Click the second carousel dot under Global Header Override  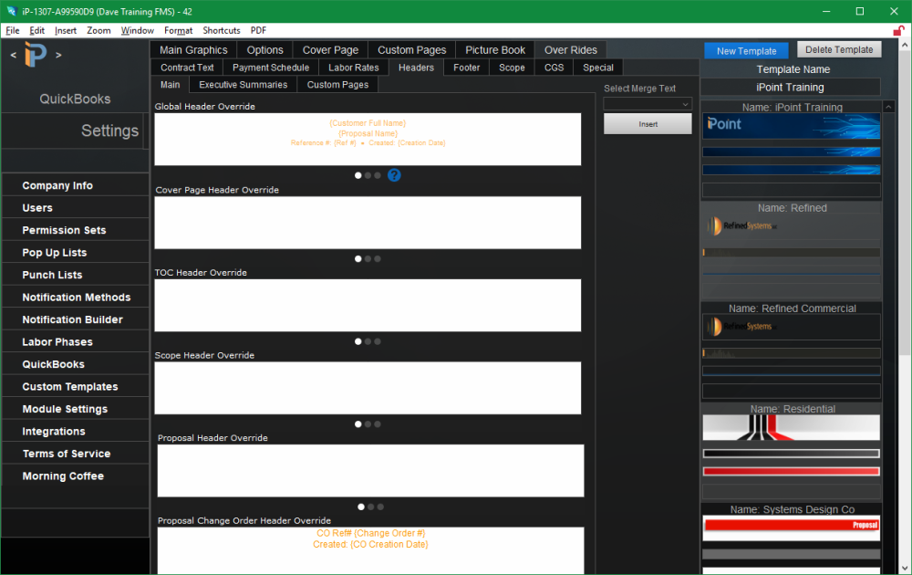[368, 174]
